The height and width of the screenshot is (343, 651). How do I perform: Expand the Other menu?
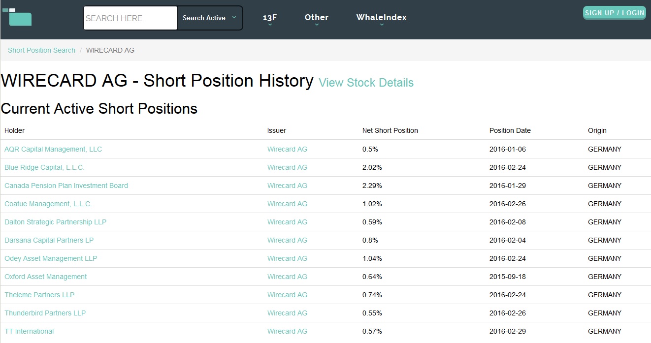point(316,18)
